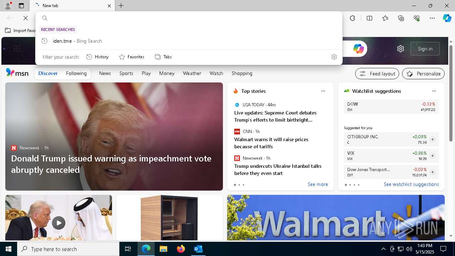Open the Windows Start menu
The height and width of the screenshot is (256, 455).
(x=9, y=249)
